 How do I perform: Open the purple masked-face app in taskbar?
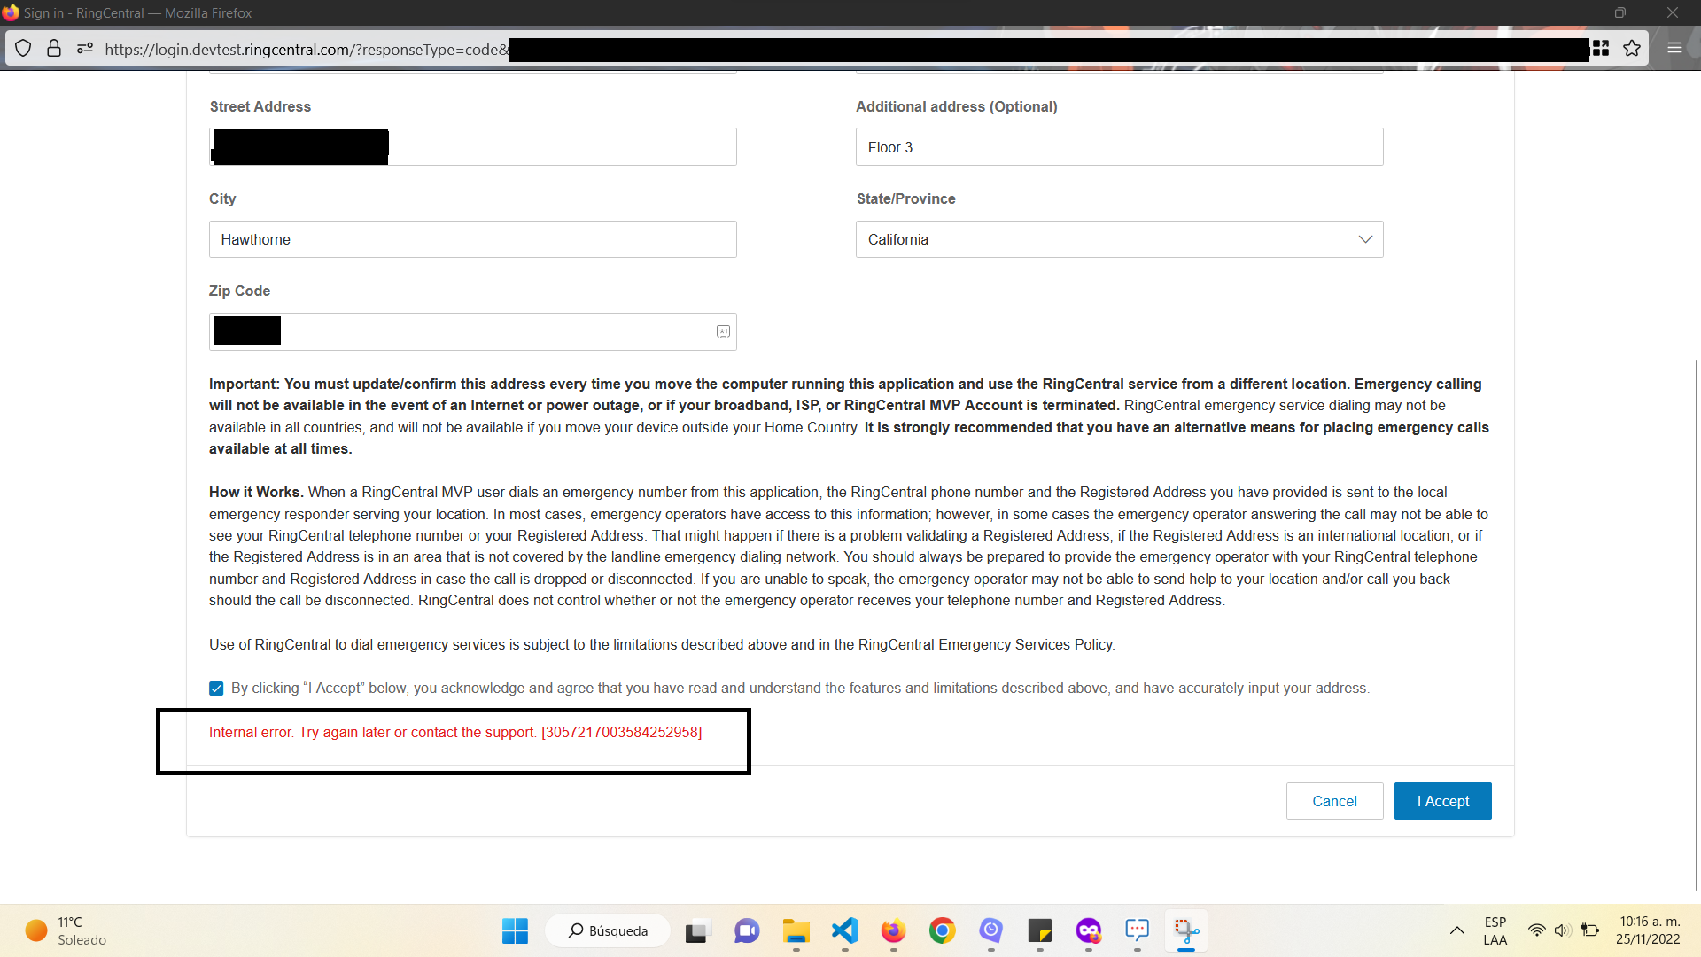tap(1088, 931)
